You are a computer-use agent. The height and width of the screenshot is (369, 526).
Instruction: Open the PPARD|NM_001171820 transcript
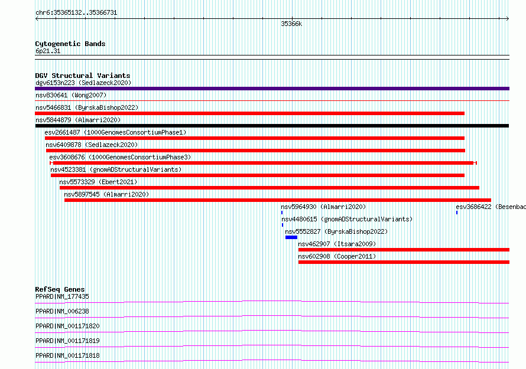click(67, 326)
